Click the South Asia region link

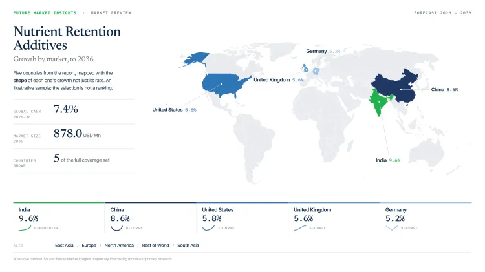188,245
